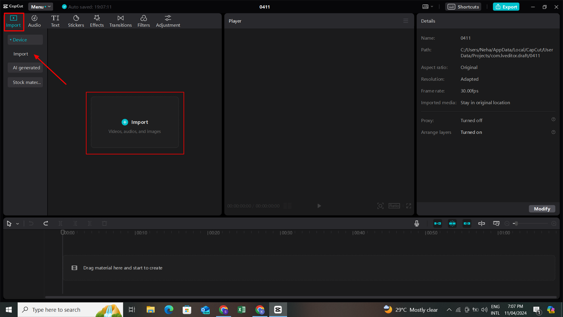Click the Export button
The height and width of the screenshot is (317, 563).
pyautogui.click(x=506, y=7)
